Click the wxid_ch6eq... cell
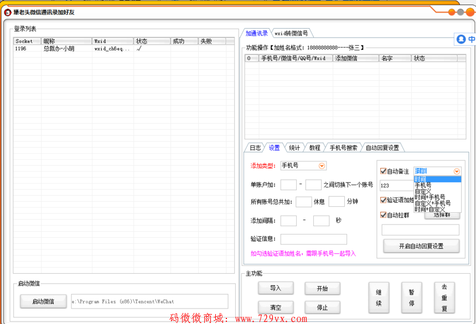 coord(112,49)
